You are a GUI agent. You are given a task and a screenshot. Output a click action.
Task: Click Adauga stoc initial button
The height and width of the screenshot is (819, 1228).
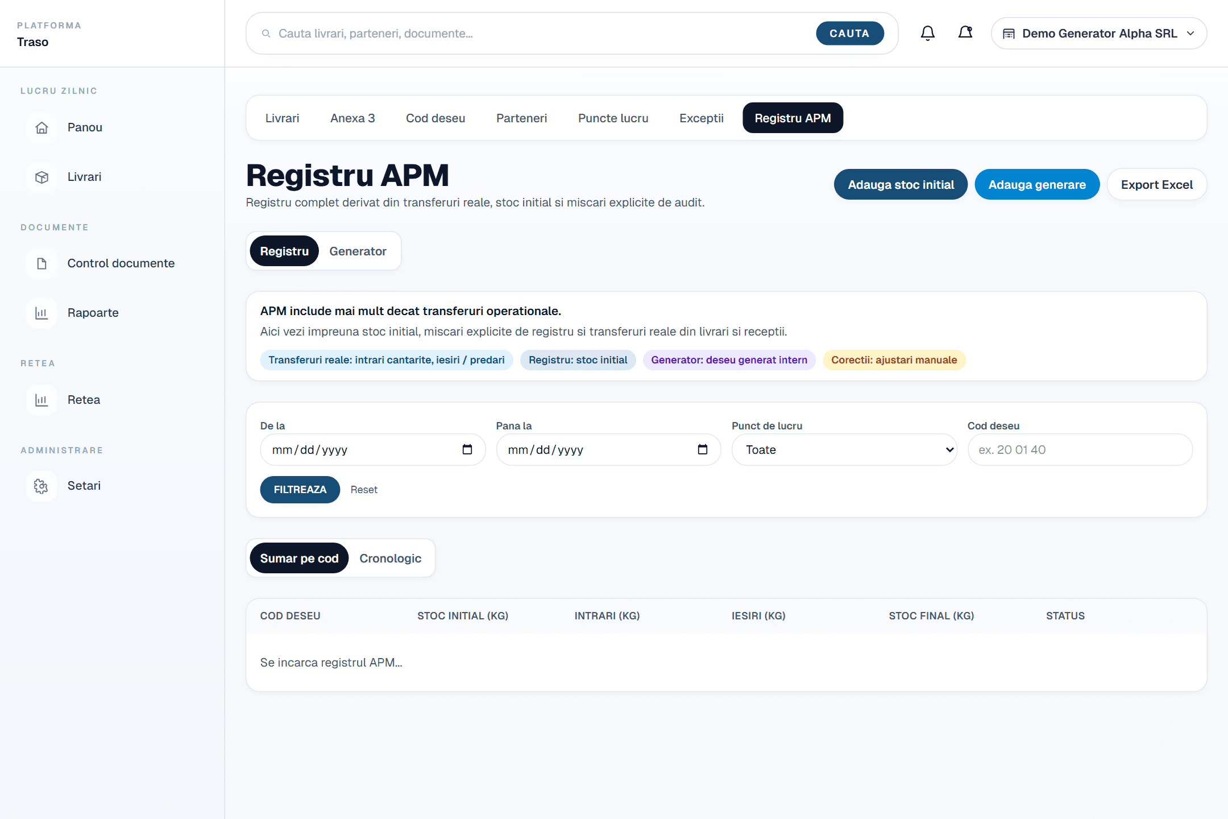click(901, 185)
